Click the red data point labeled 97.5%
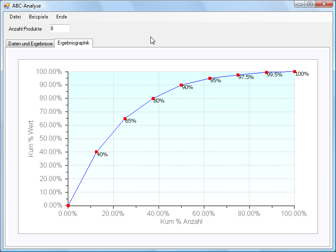The width and height of the screenshot is (336, 252). (238, 75)
